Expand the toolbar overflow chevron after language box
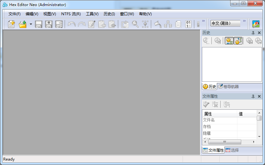Image resolution: width=265 pixels, height=165 pixels. 244,21
